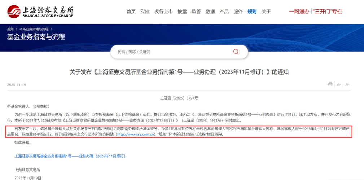Click the print page icon
The height and width of the screenshot is (180, 364).
click(330, 85)
